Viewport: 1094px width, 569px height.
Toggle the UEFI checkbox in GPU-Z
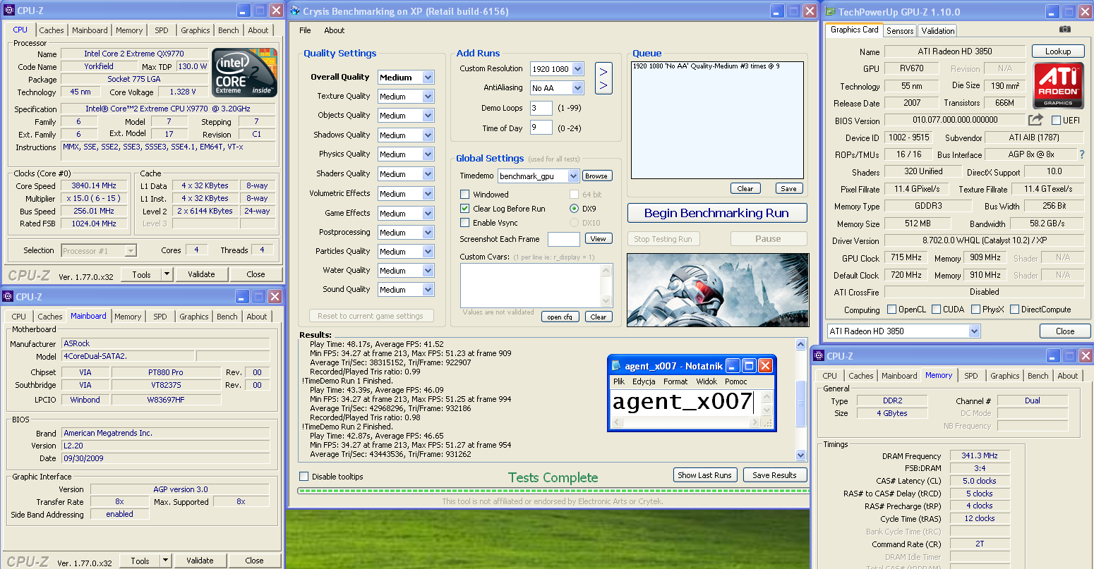(1057, 121)
